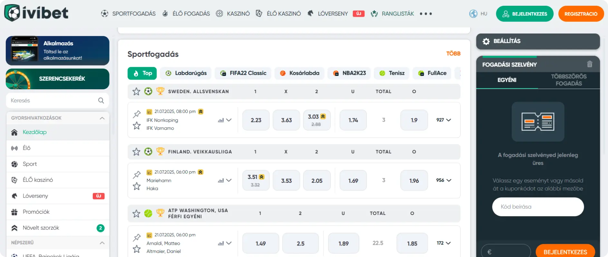
Task: Click the trash icon to clear betting slip
Action: tap(590, 64)
